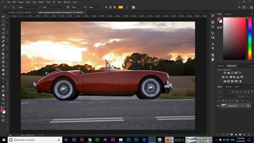Add a Levels adjustment
This screenshot has height=143, width=254.
[229, 73]
